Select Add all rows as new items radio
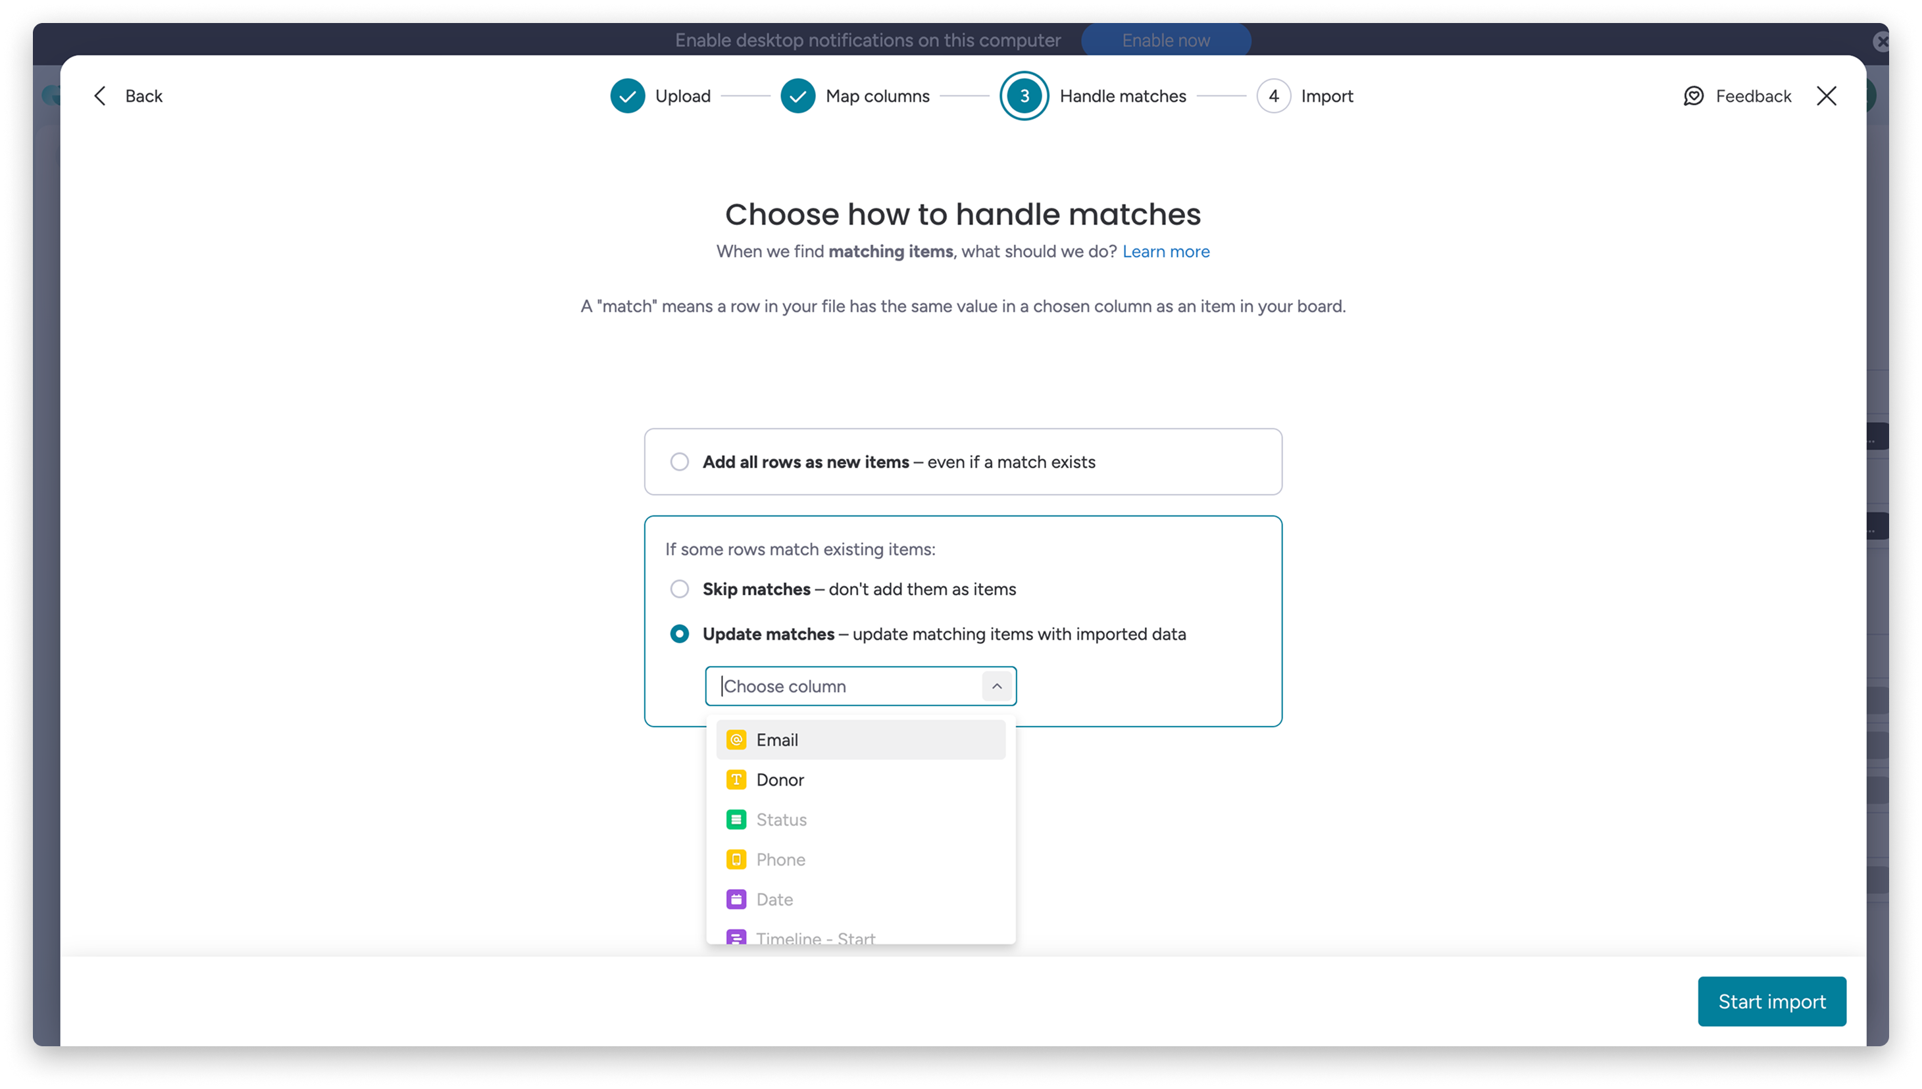The height and width of the screenshot is (1089, 1922). (x=679, y=462)
